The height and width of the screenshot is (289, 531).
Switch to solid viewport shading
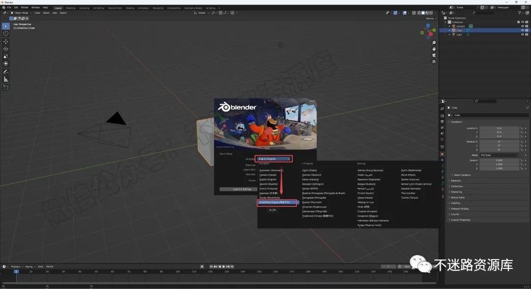click(x=423, y=13)
